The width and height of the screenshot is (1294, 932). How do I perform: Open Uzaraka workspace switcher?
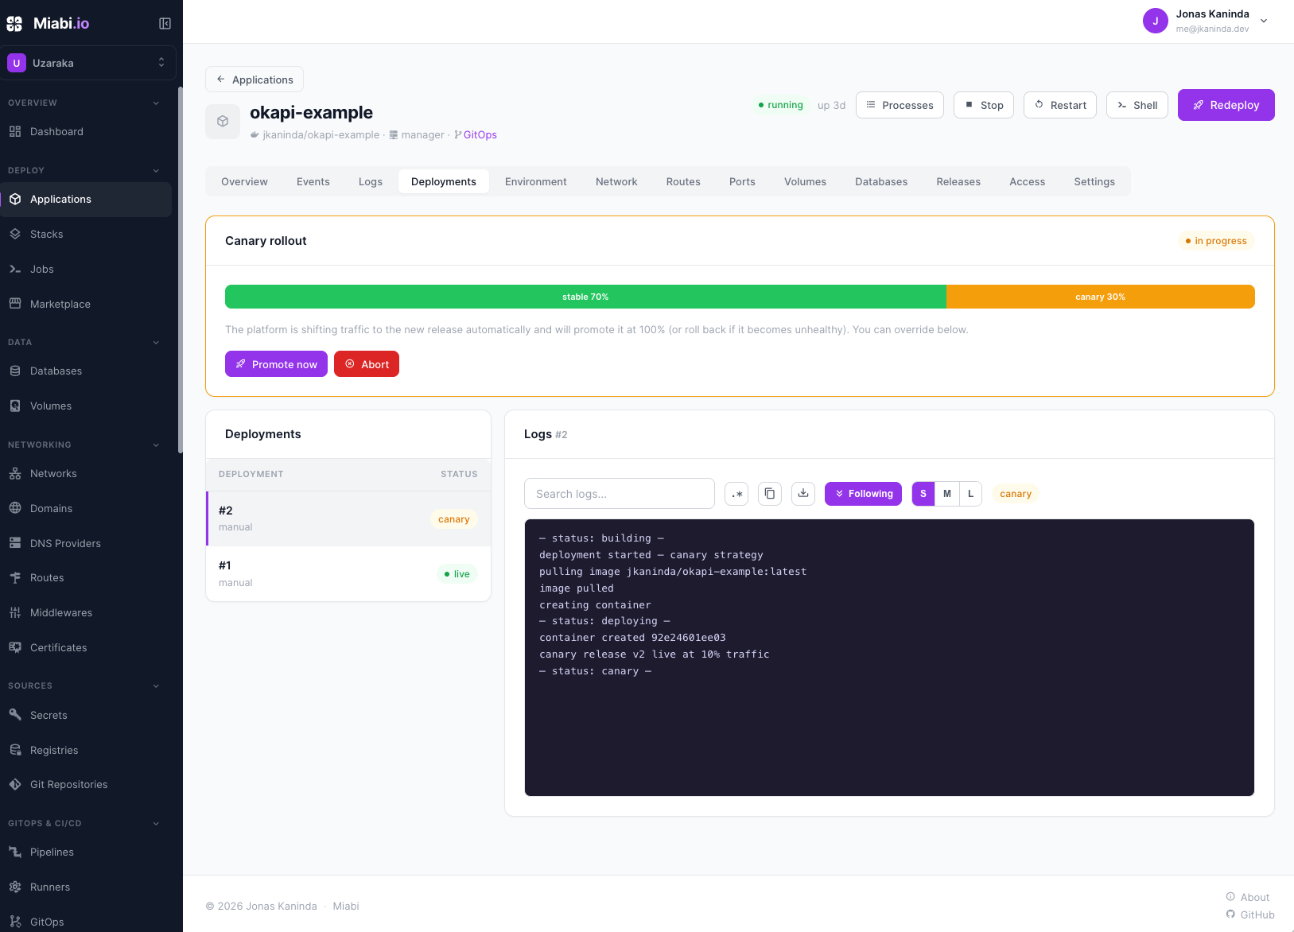[88, 63]
